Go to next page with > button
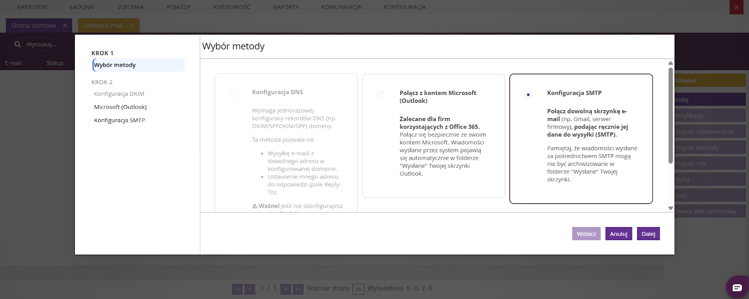Viewport: 749px width, 299px height. pyautogui.click(x=286, y=289)
